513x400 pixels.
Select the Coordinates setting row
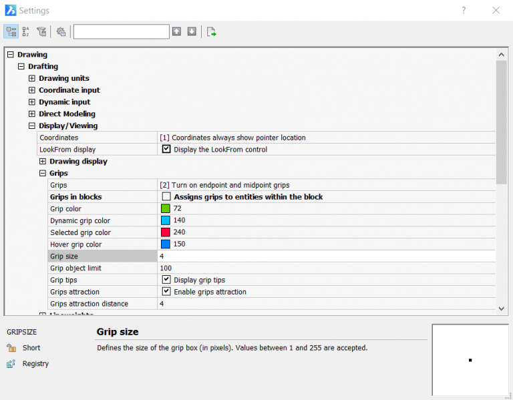coord(267,138)
